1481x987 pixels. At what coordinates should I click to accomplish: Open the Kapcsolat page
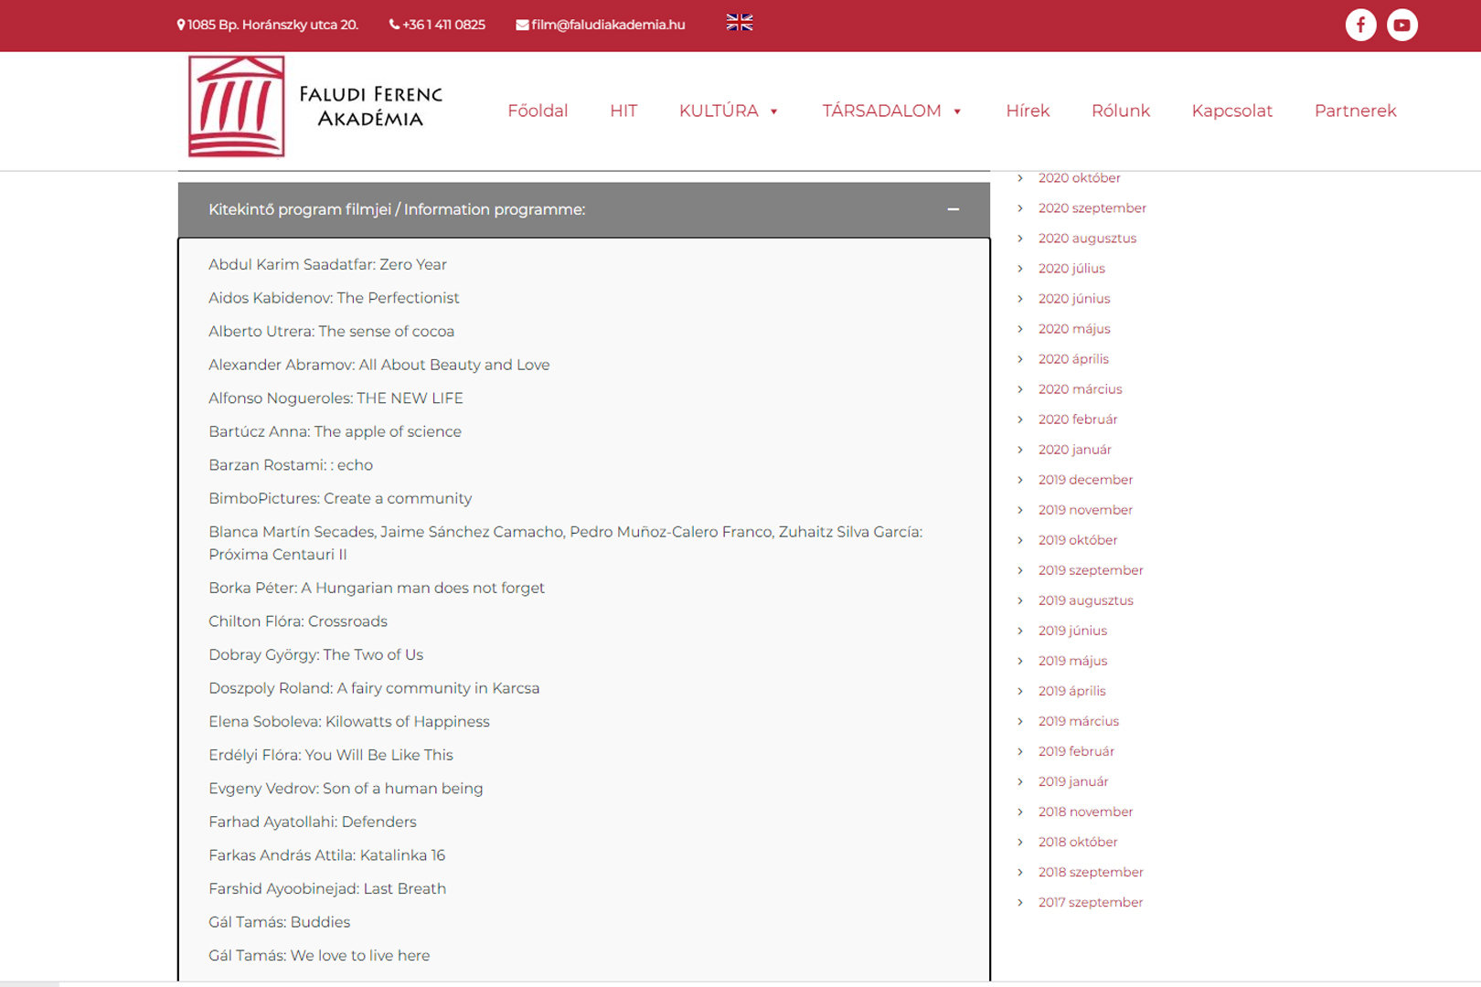1231,111
